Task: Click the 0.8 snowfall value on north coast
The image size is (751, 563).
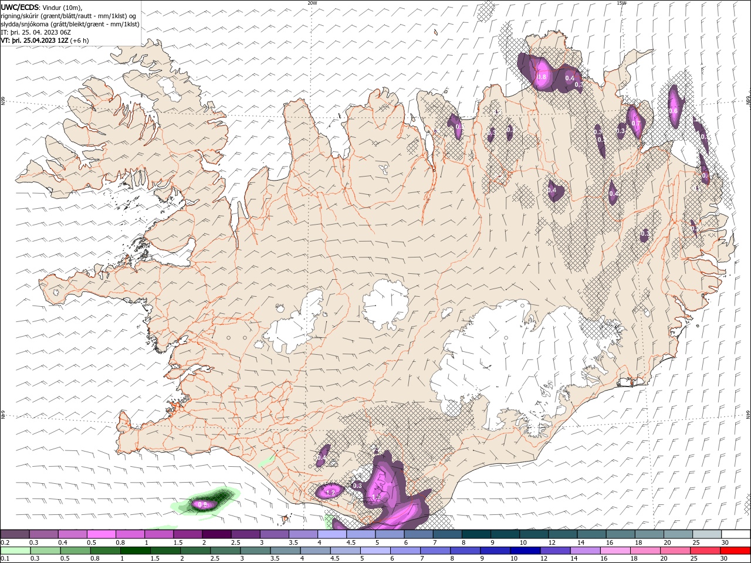Action: (x=542, y=77)
